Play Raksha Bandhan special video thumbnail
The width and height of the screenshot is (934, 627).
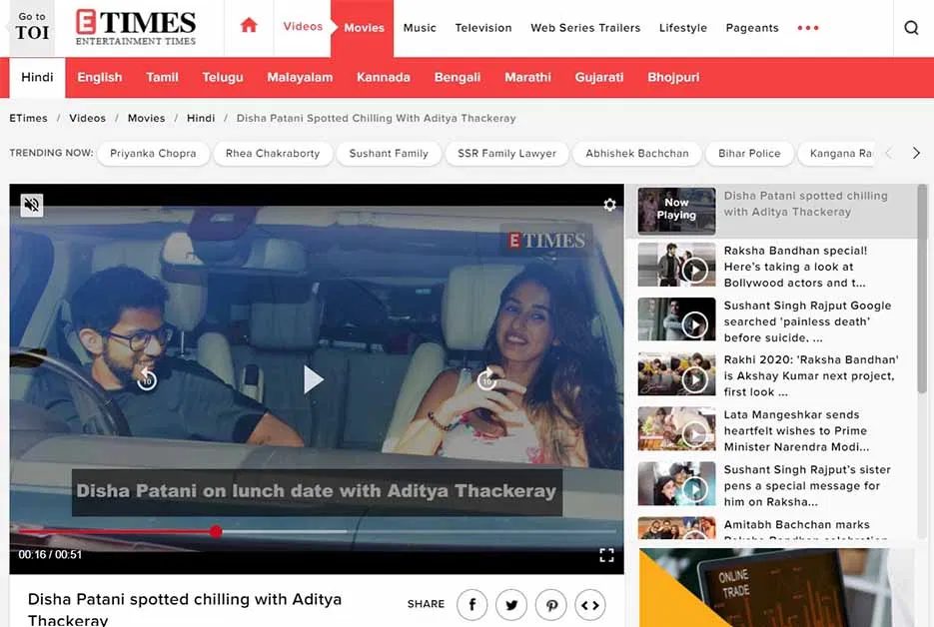point(676,265)
